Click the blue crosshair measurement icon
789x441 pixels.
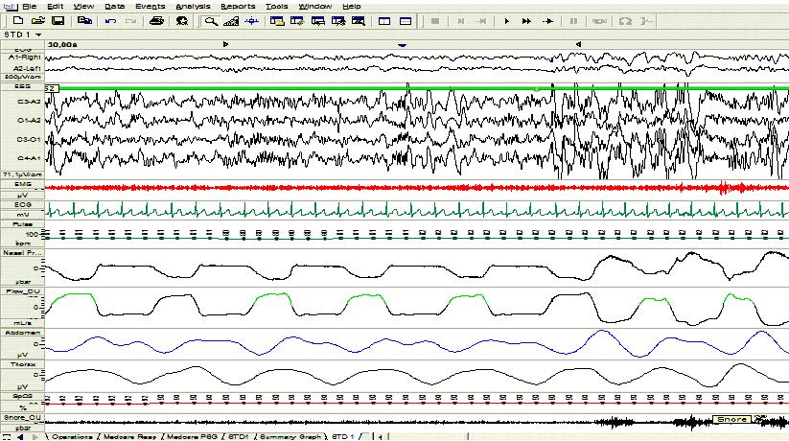pyautogui.click(x=251, y=21)
